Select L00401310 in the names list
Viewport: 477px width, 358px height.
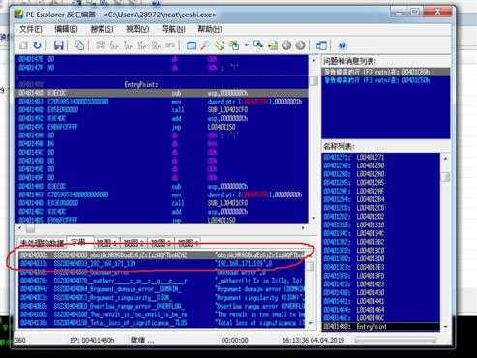[381, 224]
